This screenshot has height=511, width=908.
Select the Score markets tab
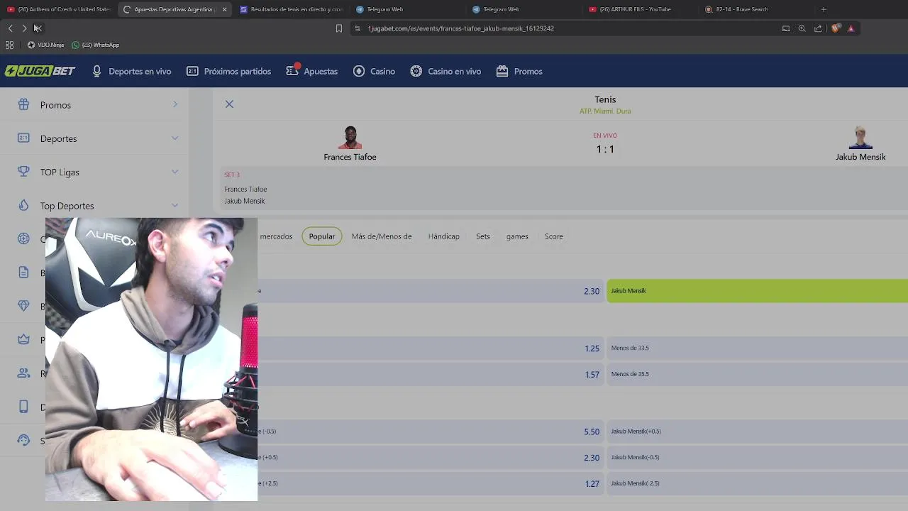[x=554, y=236]
